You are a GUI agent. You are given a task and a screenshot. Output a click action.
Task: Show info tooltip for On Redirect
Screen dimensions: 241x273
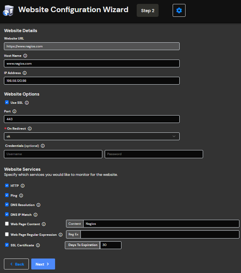(30, 128)
